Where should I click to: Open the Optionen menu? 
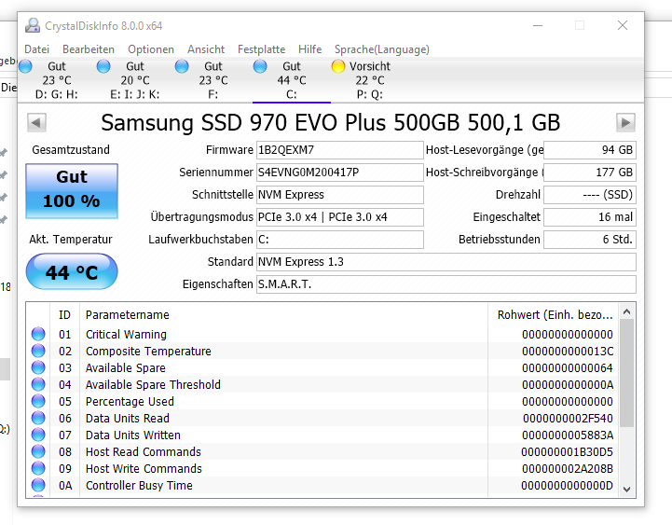(151, 49)
